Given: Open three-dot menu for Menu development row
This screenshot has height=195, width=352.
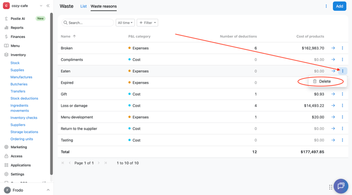Looking at the screenshot, I should (343, 117).
